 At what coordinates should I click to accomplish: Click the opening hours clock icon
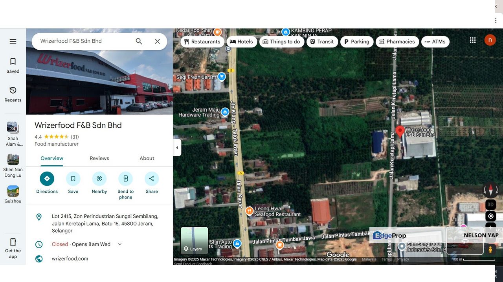[x=39, y=244]
